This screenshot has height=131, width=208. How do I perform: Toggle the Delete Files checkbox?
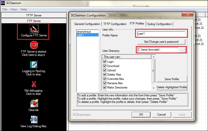(x=105, y=74)
